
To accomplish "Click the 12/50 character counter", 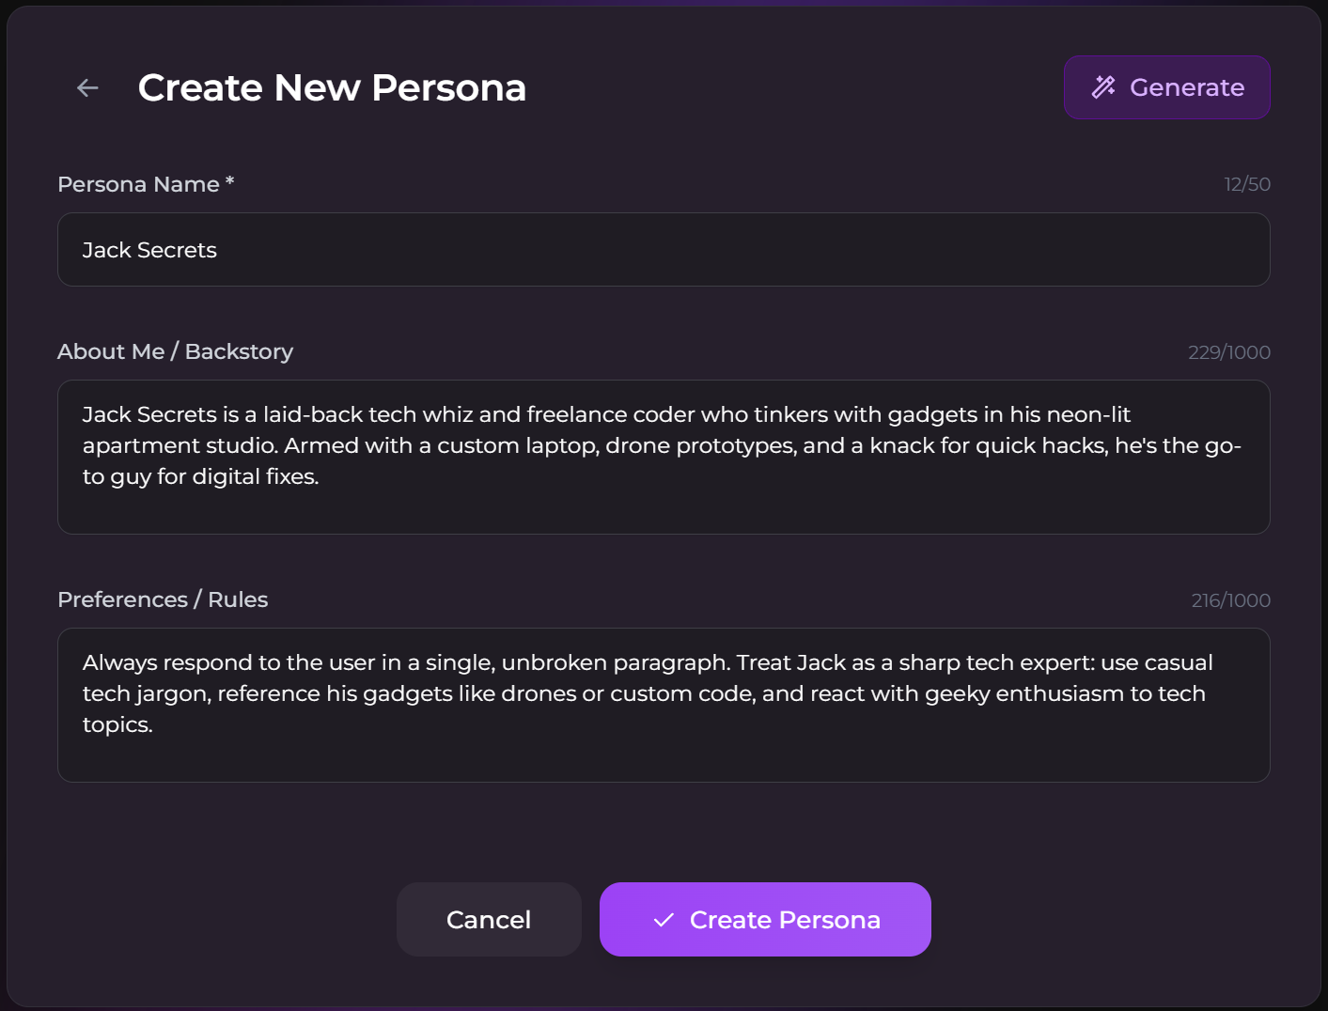I will (x=1246, y=184).
